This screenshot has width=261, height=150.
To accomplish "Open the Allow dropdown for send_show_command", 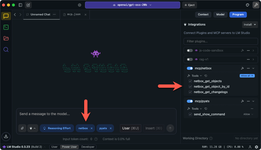I will (x=248, y=114).
